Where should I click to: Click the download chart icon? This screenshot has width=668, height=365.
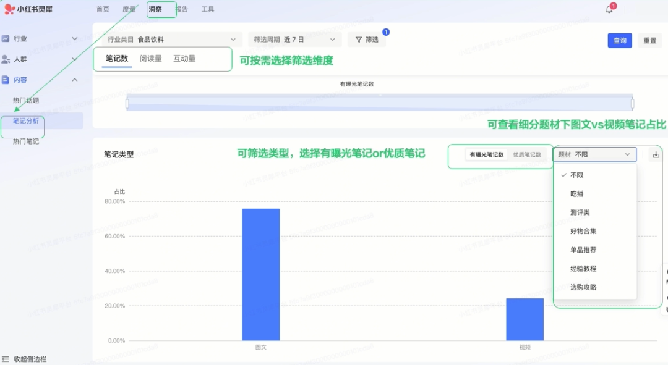[656, 155]
